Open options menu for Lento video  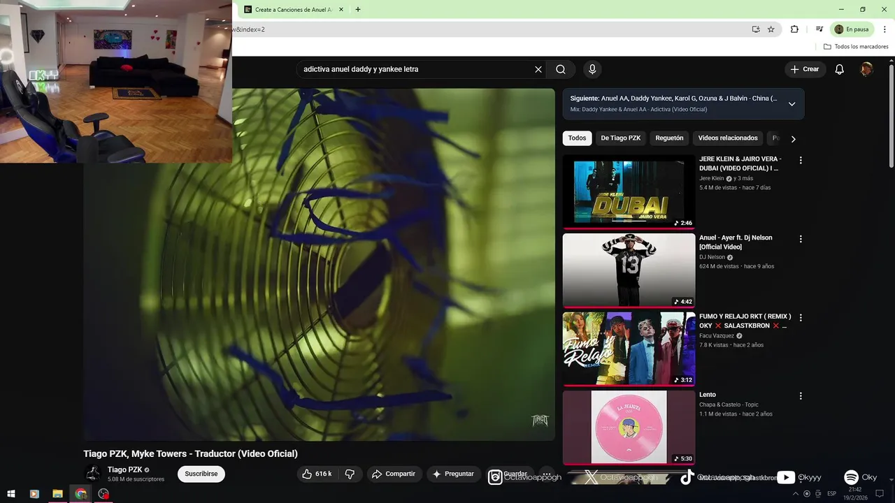[801, 396]
